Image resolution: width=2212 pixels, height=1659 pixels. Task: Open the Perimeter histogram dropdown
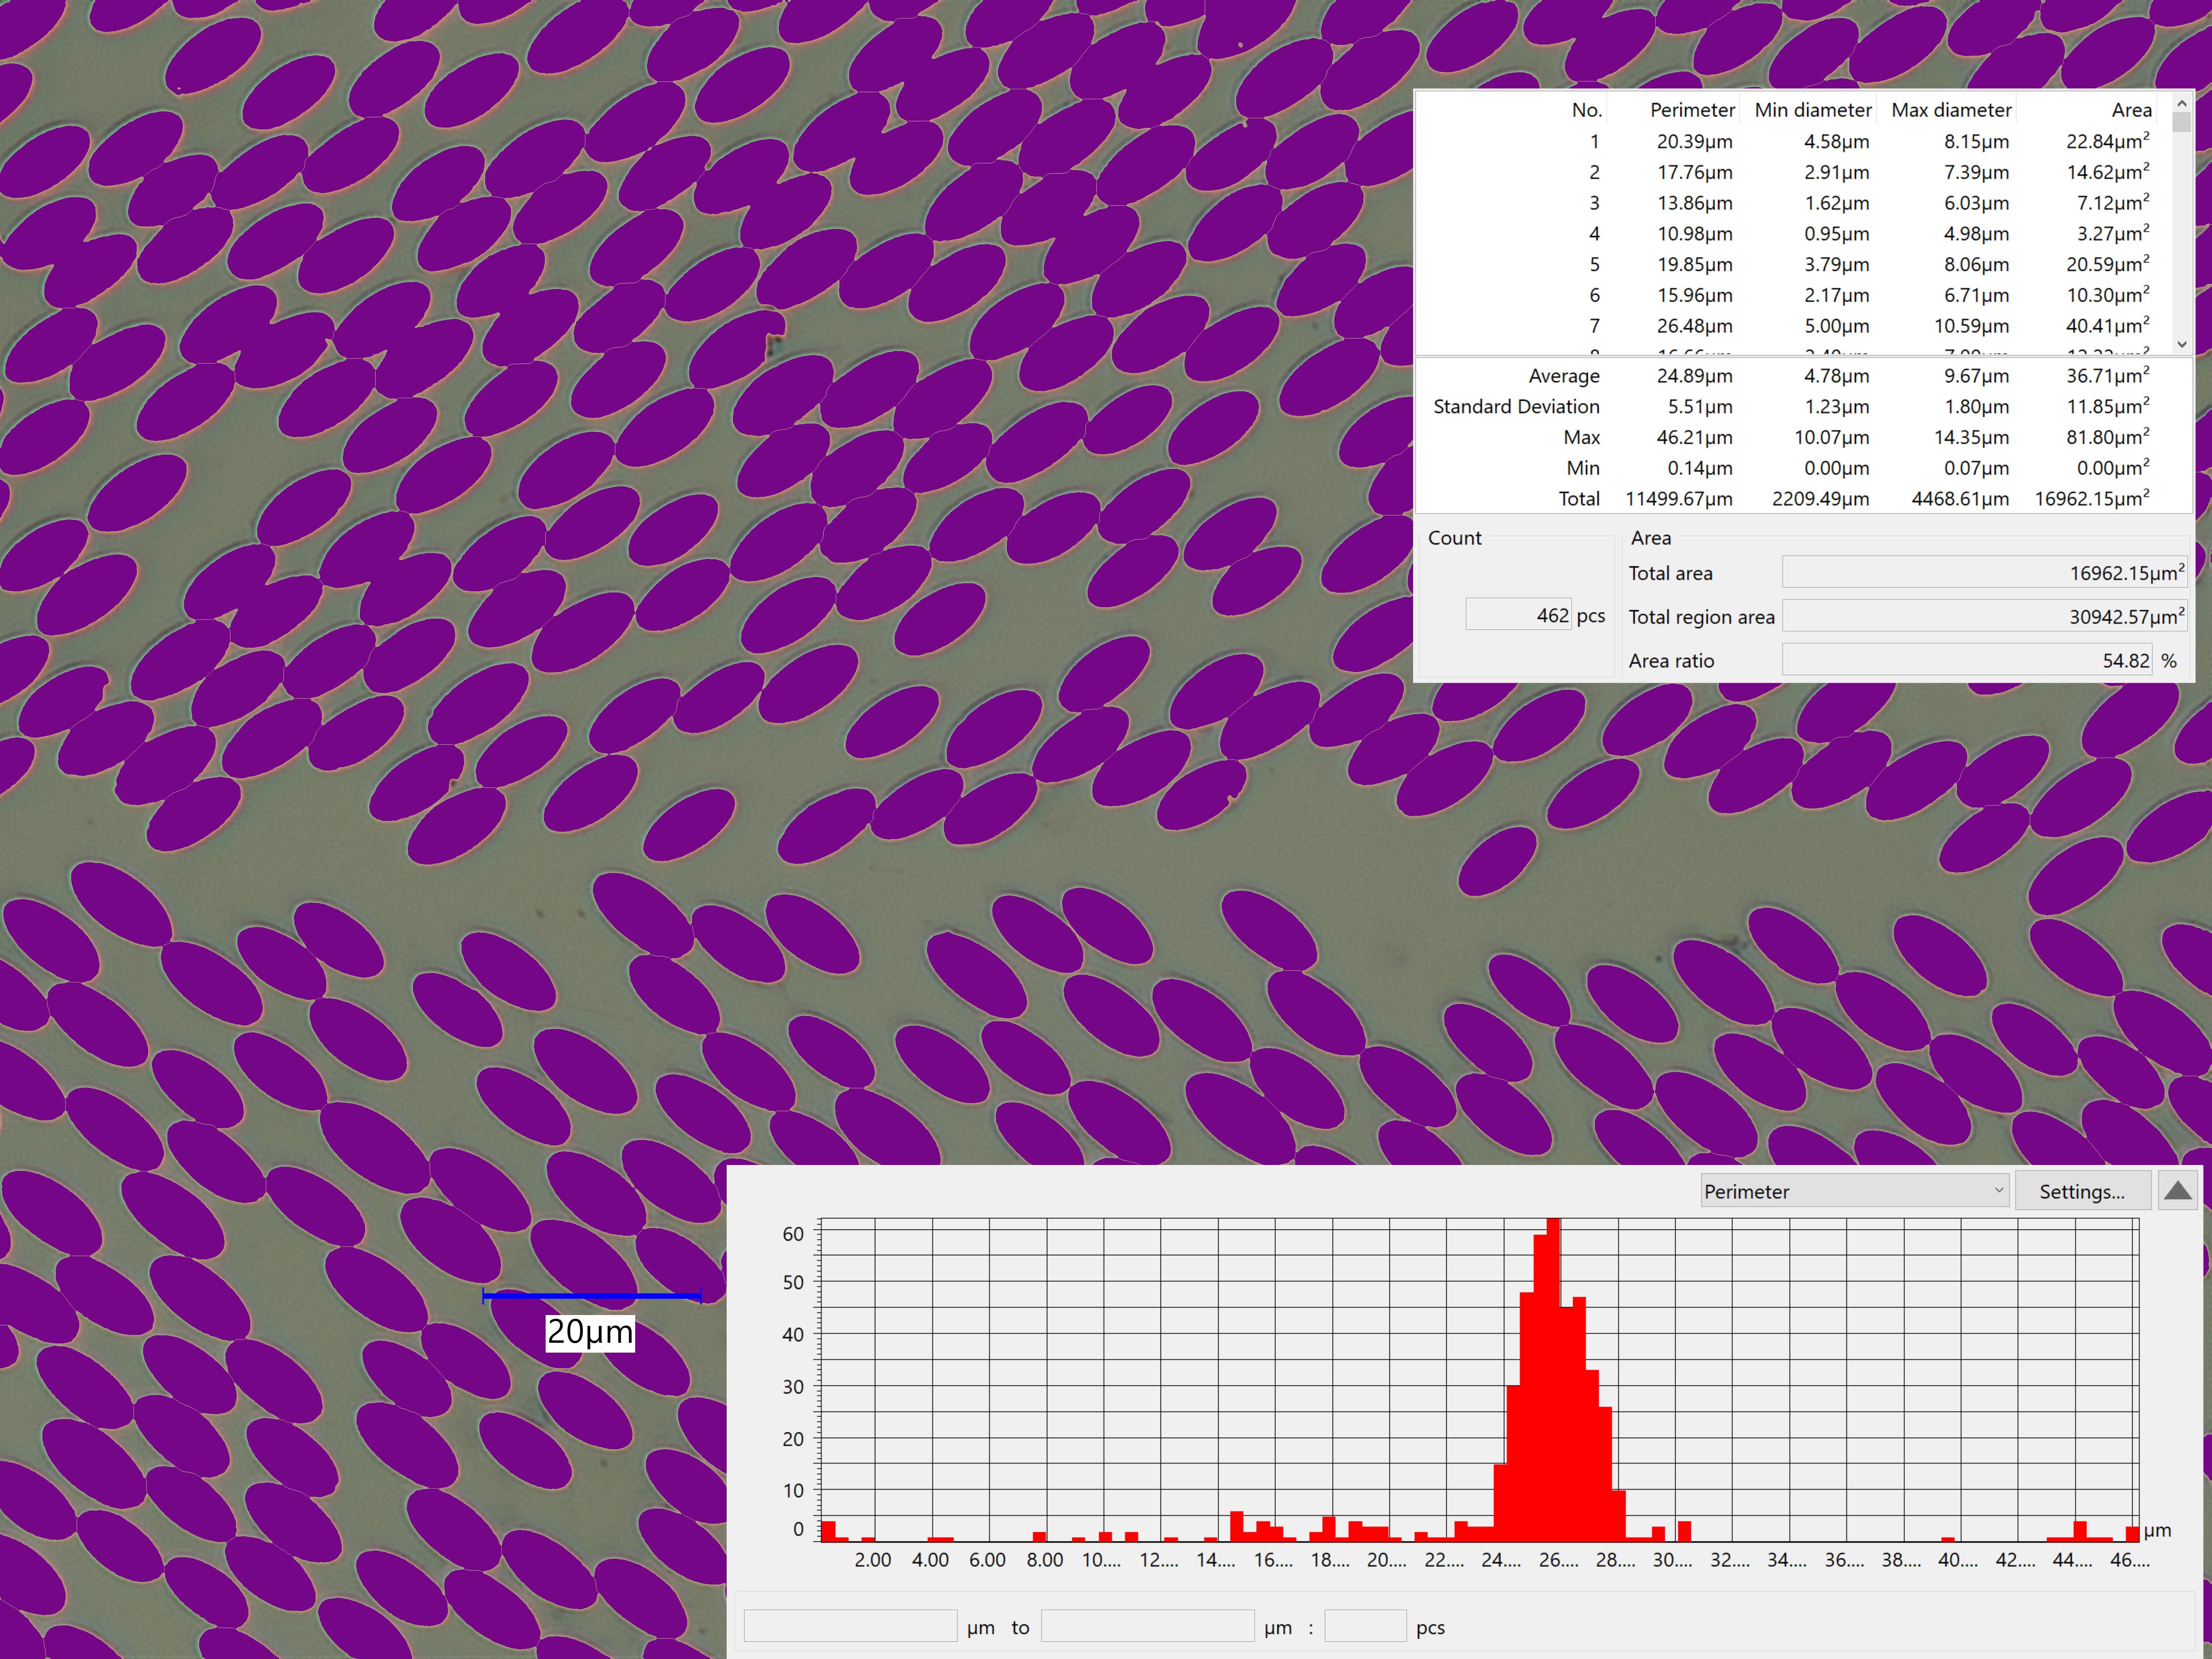[1855, 1191]
